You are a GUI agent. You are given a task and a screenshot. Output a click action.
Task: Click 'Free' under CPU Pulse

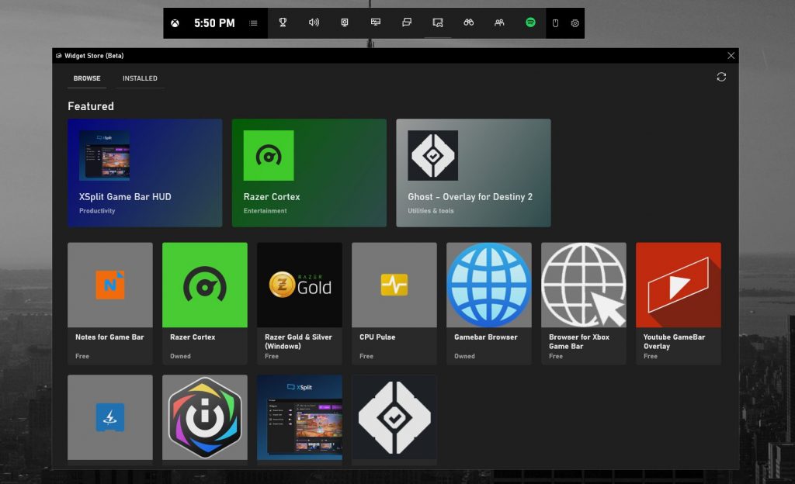[x=366, y=357]
